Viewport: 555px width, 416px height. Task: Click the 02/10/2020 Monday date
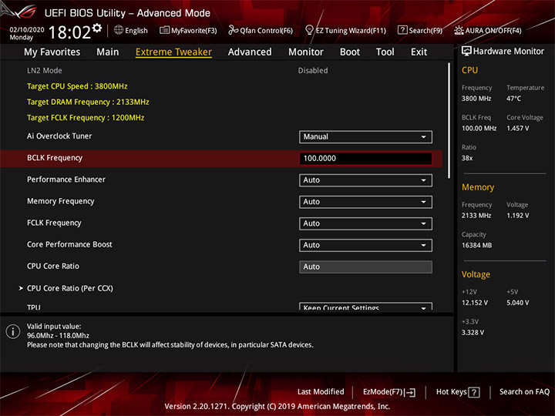point(27,33)
